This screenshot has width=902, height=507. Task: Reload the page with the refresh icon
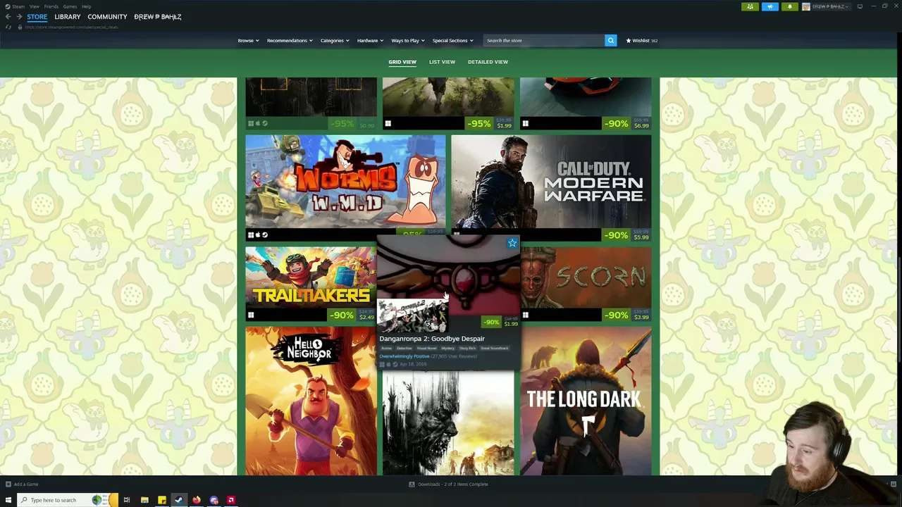[x=8, y=27]
